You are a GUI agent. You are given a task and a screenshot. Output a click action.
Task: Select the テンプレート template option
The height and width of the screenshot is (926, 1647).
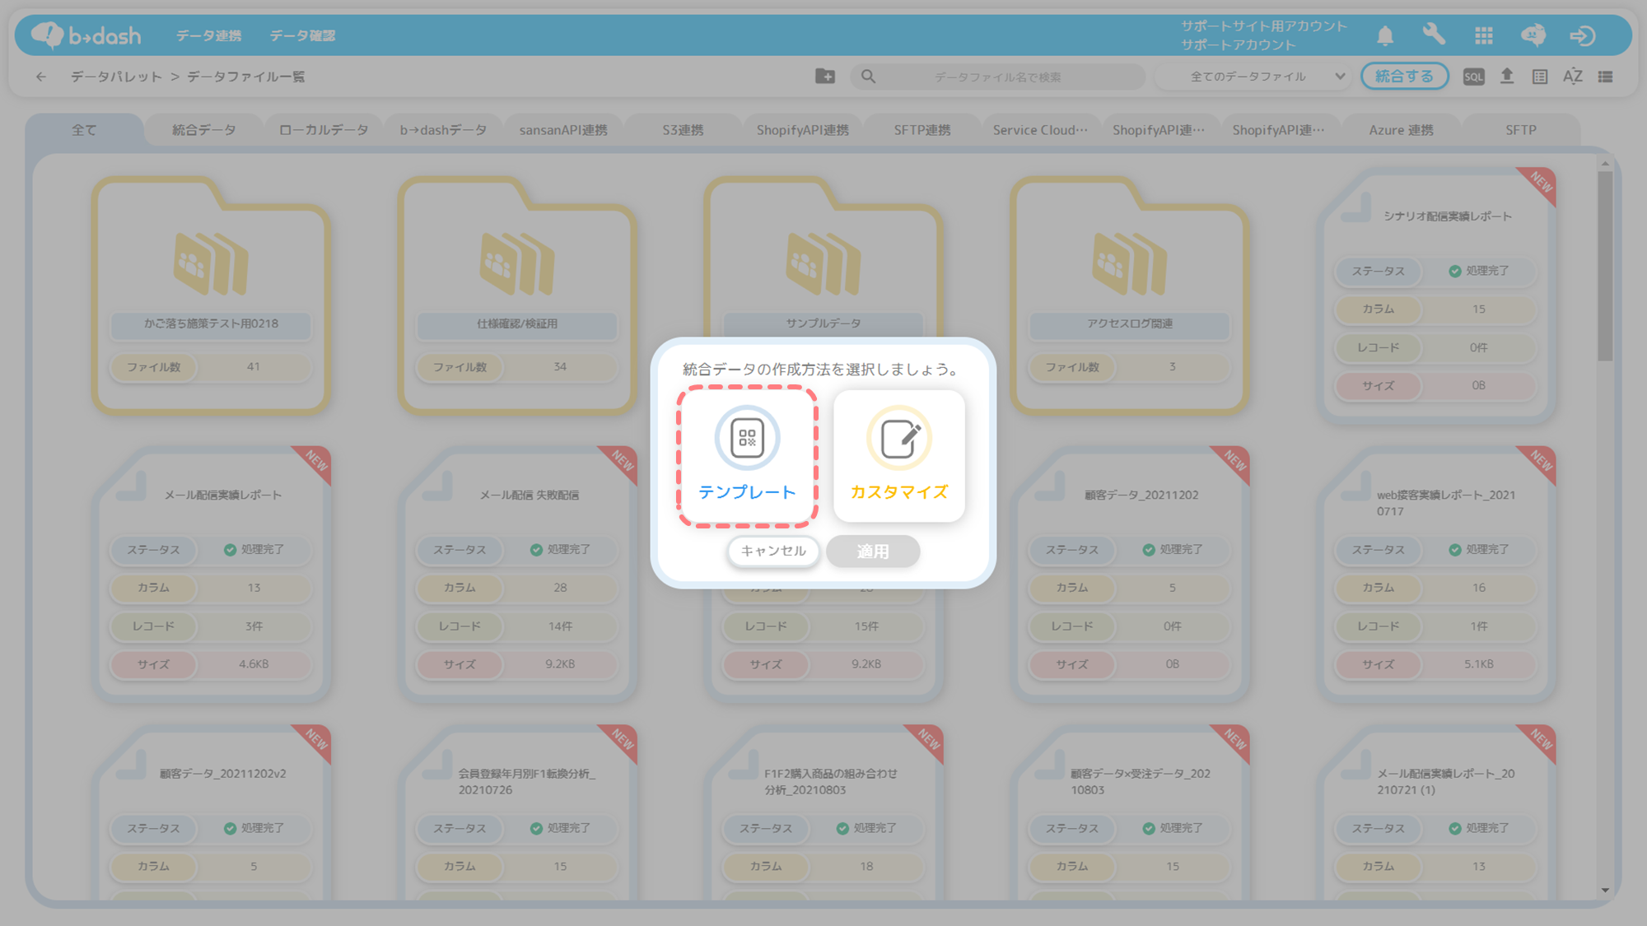click(747, 456)
